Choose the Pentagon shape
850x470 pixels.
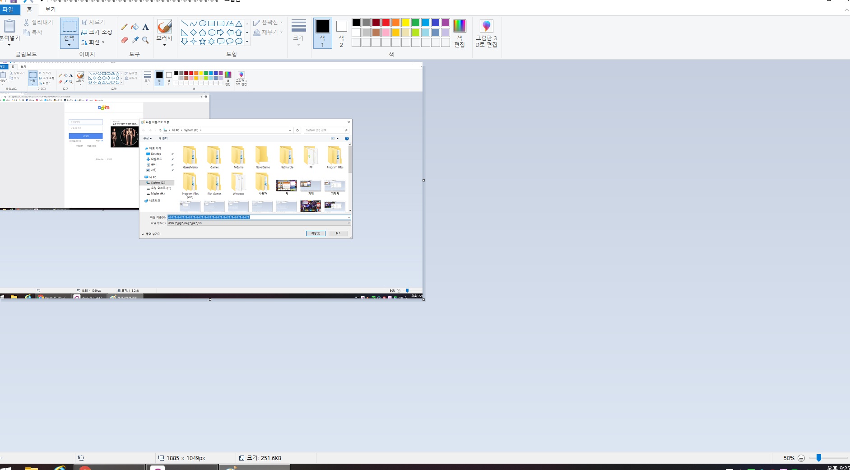[203, 33]
